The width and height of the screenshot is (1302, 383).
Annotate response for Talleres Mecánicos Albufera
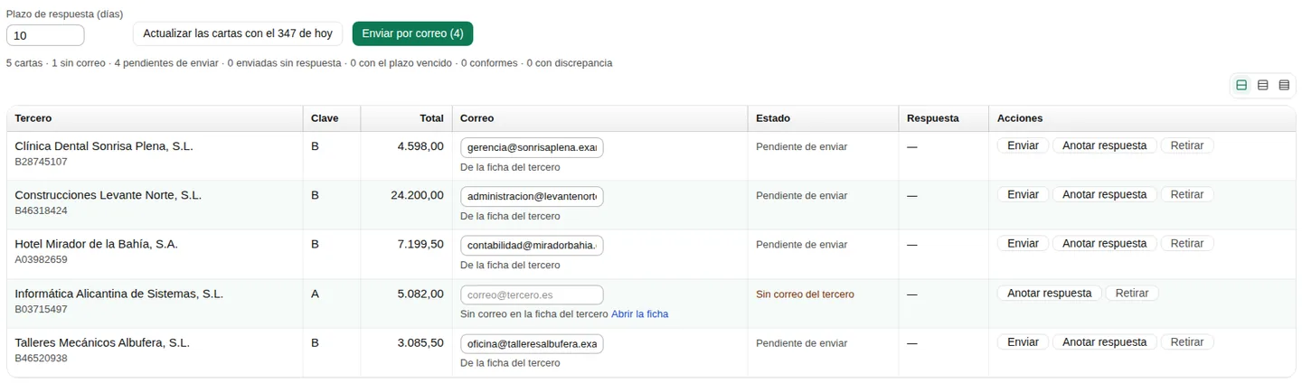pyautogui.click(x=1104, y=342)
